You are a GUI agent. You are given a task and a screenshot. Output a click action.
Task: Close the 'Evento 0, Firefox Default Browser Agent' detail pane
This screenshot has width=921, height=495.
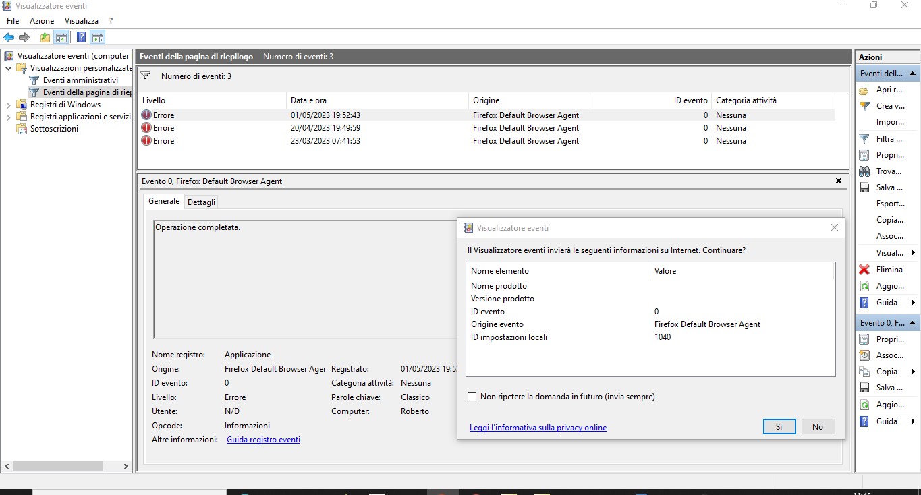(839, 181)
